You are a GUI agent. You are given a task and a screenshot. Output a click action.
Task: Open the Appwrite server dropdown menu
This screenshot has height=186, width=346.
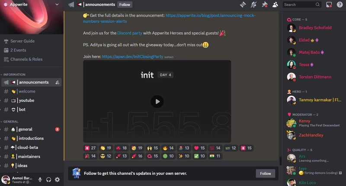pyautogui.click(x=57, y=4)
